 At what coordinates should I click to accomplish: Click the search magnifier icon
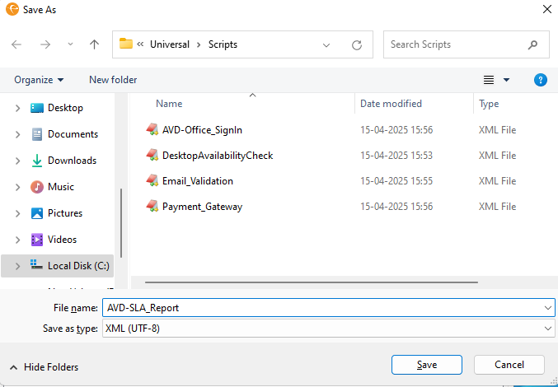[533, 44]
